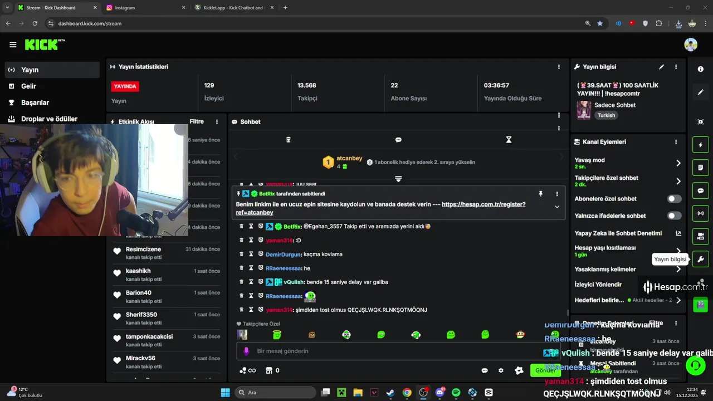Unpin the BotRix pinned message with the pin icon
The image size is (713, 401).
[540, 194]
